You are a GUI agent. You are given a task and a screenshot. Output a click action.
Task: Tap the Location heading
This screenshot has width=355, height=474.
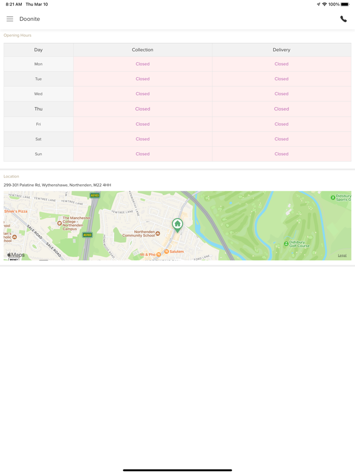(x=11, y=176)
